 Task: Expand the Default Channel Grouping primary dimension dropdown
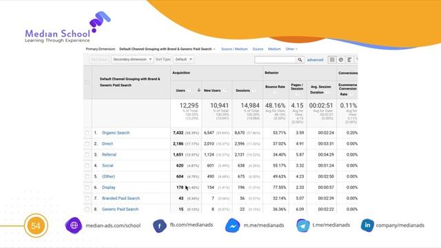click(x=167, y=49)
